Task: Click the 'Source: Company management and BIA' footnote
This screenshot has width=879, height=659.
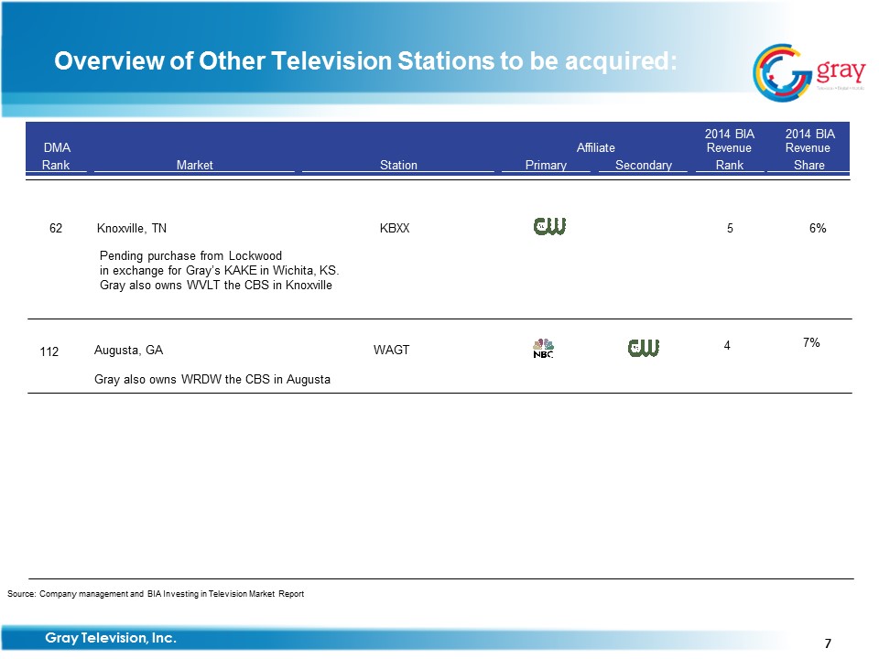Action: click(x=156, y=594)
